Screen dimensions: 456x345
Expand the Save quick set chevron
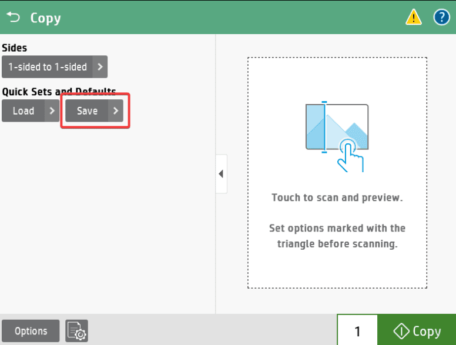pyautogui.click(x=116, y=110)
